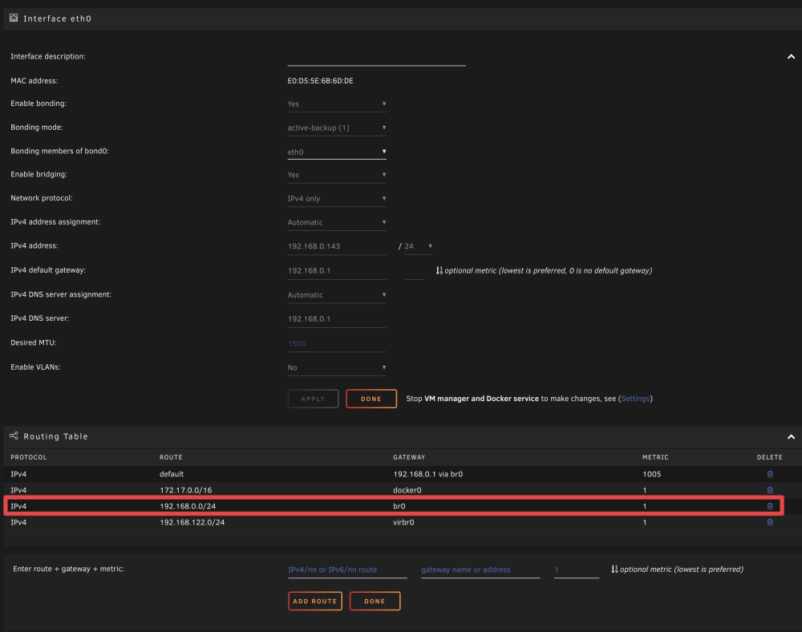Click the Route column header

click(171, 457)
